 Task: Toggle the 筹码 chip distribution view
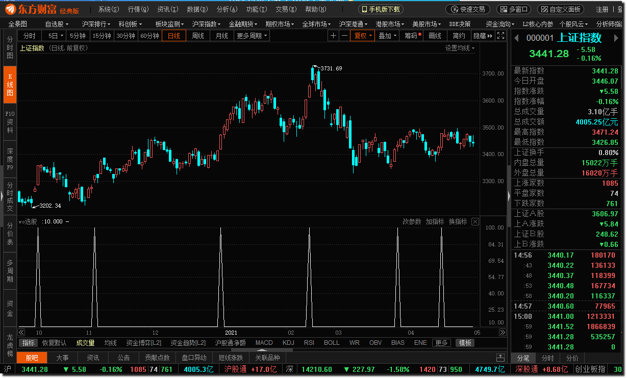(411, 36)
